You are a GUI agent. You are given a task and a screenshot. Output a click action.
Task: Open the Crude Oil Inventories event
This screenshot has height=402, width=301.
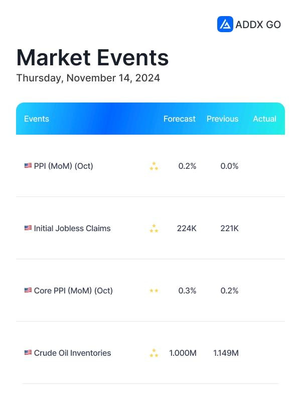[72, 353]
